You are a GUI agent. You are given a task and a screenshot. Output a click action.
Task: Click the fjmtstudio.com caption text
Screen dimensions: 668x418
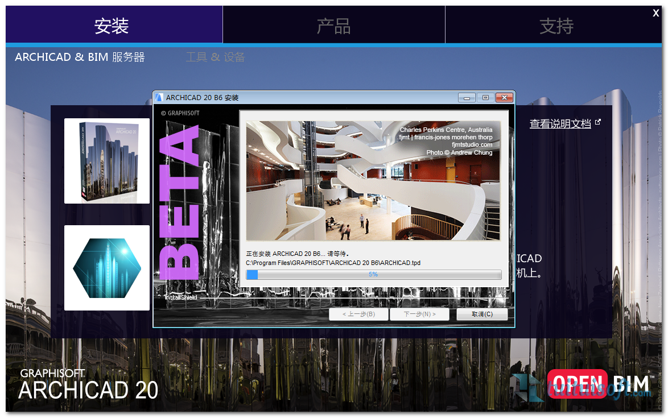pos(472,144)
